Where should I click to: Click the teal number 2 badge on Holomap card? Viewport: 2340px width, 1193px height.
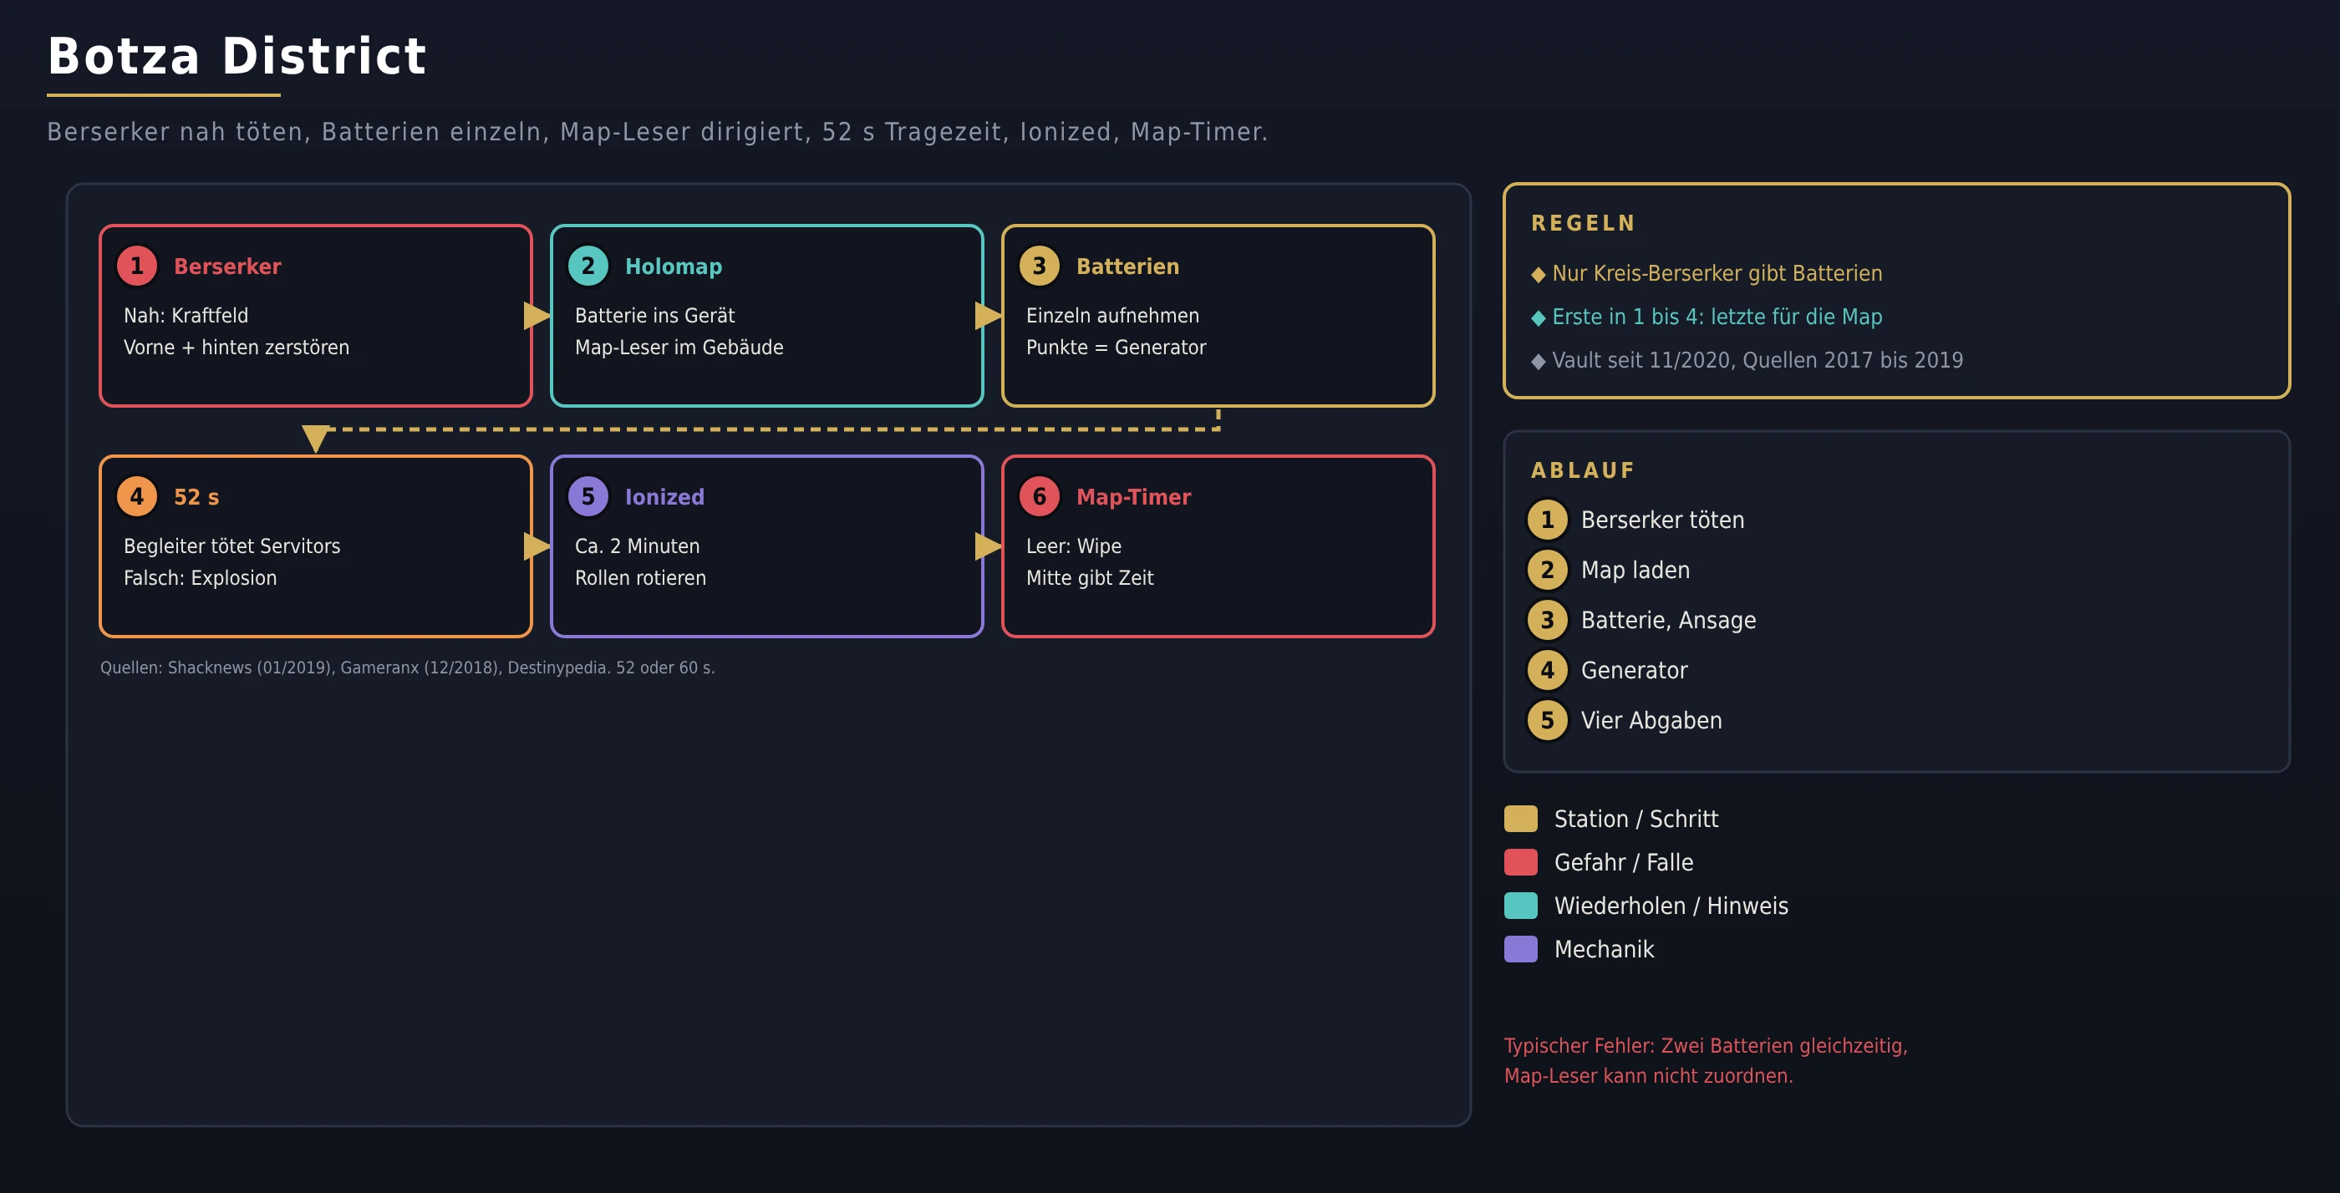point(588,266)
